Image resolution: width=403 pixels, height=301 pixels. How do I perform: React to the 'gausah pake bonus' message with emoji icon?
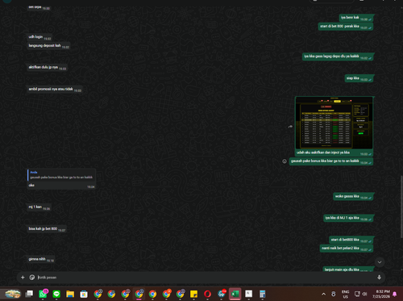pos(285,161)
